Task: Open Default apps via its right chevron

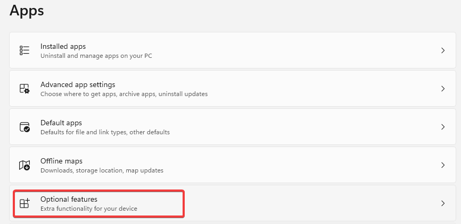Action: pyautogui.click(x=443, y=127)
